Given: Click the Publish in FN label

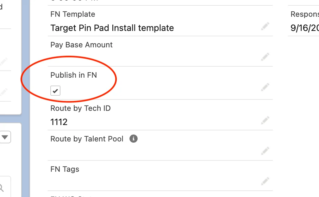Looking at the screenshot, I should [x=73, y=75].
